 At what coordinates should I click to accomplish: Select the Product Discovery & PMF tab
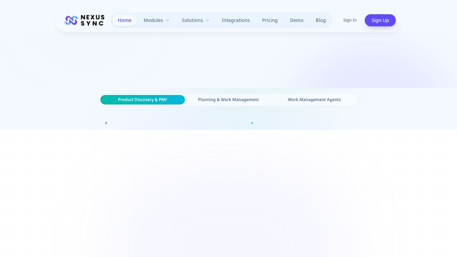[x=143, y=100]
